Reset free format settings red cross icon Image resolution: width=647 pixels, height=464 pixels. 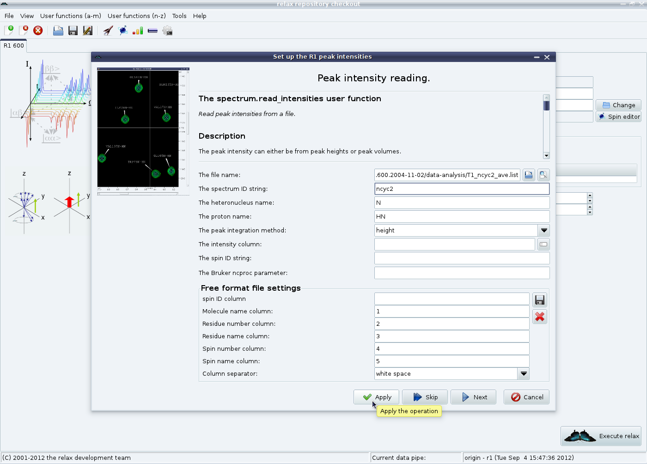coord(539,317)
